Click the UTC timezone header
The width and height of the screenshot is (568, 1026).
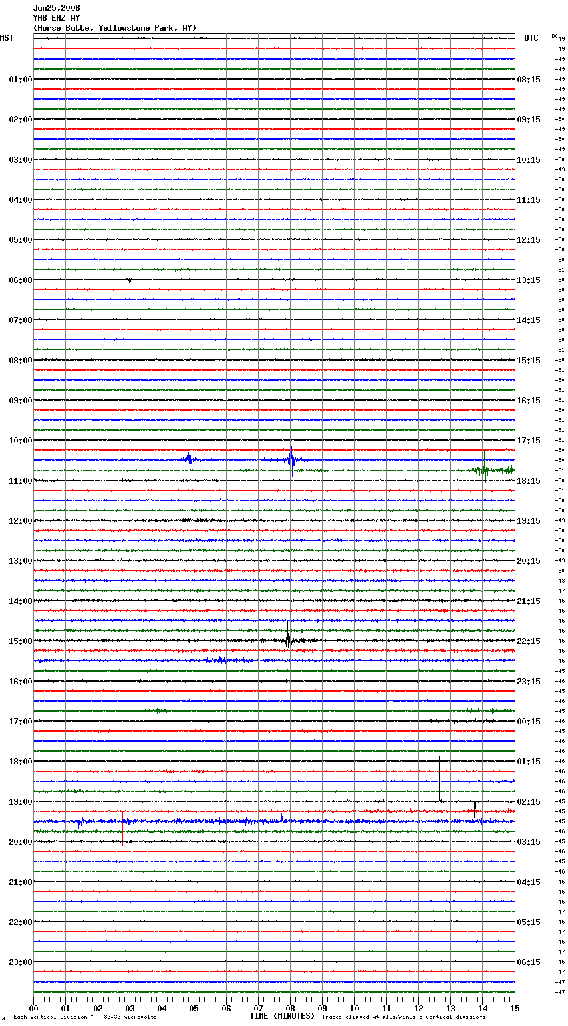[531, 38]
